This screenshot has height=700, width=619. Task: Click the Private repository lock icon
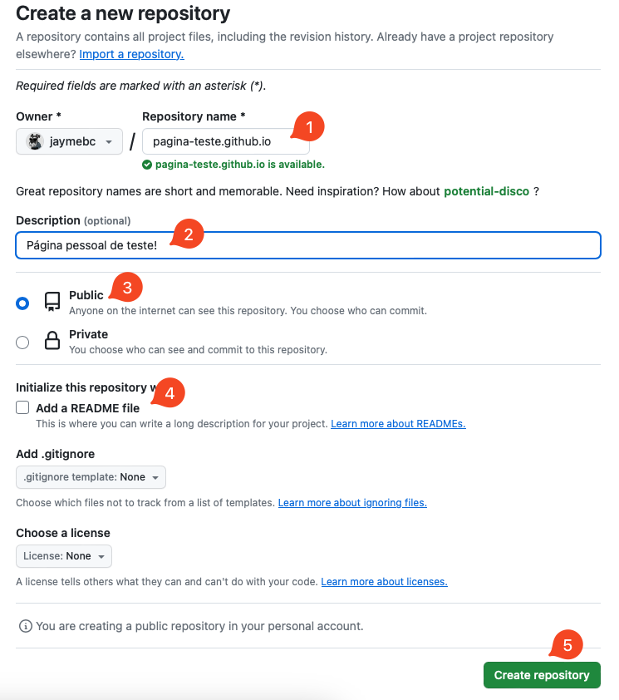click(52, 341)
